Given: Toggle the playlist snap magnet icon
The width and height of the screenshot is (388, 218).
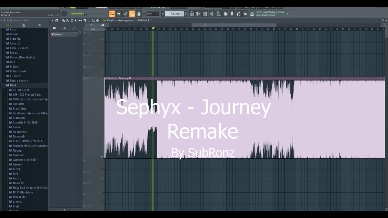Looking at the screenshot, I should coord(57,20).
